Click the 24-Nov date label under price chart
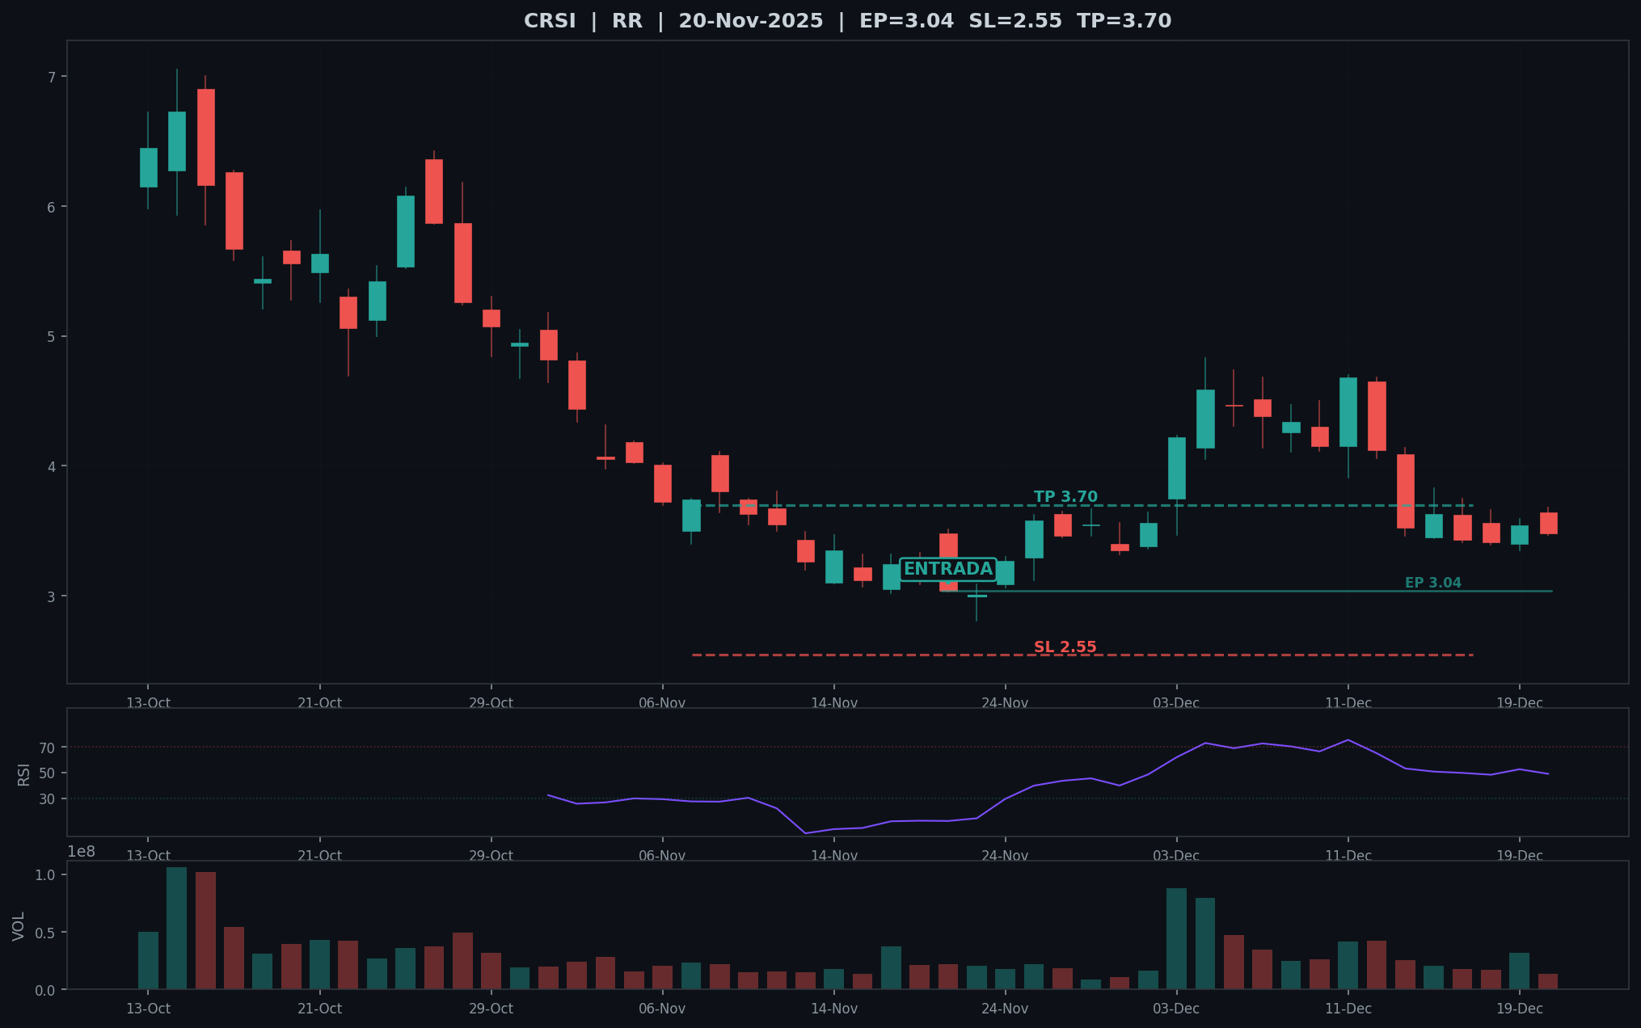The height and width of the screenshot is (1028, 1641). pyautogui.click(x=1005, y=702)
